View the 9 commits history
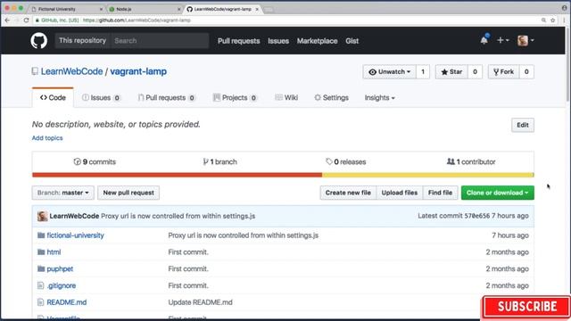This screenshot has width=571, height=321. [95, 161]
